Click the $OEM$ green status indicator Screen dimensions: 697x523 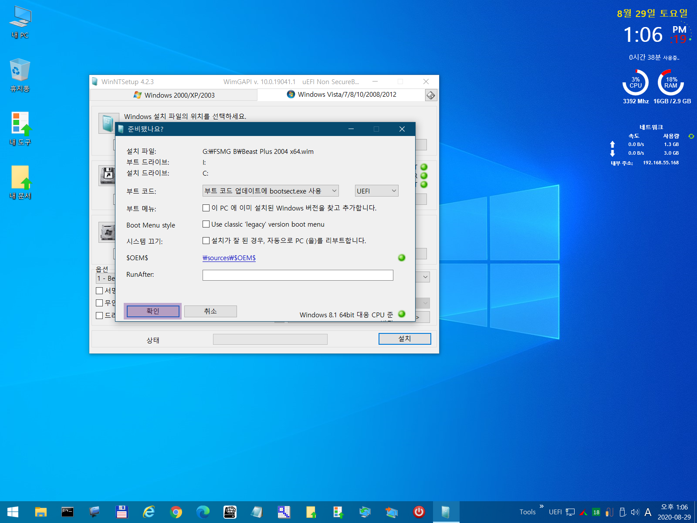tap(402, 258)
